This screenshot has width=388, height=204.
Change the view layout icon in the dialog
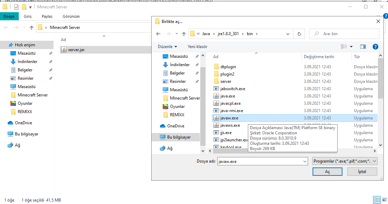point(344,47)
